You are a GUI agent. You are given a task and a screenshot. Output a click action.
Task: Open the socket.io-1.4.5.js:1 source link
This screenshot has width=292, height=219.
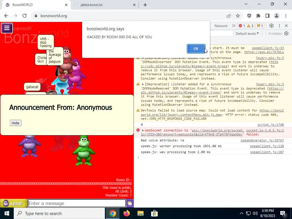click(x=265, y=130)
